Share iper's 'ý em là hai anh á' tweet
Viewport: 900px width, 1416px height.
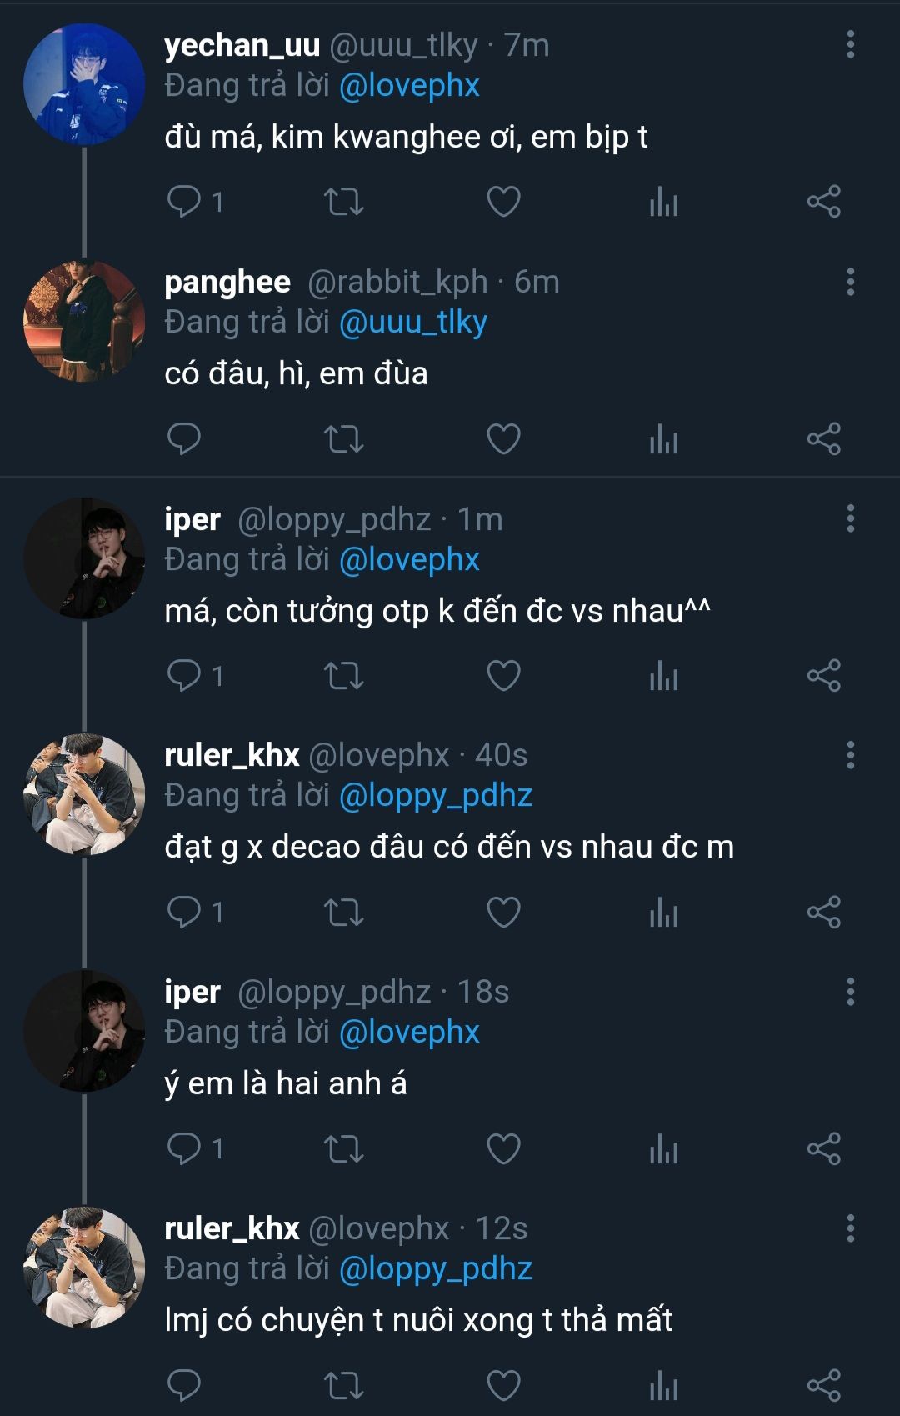[823, 1148]
